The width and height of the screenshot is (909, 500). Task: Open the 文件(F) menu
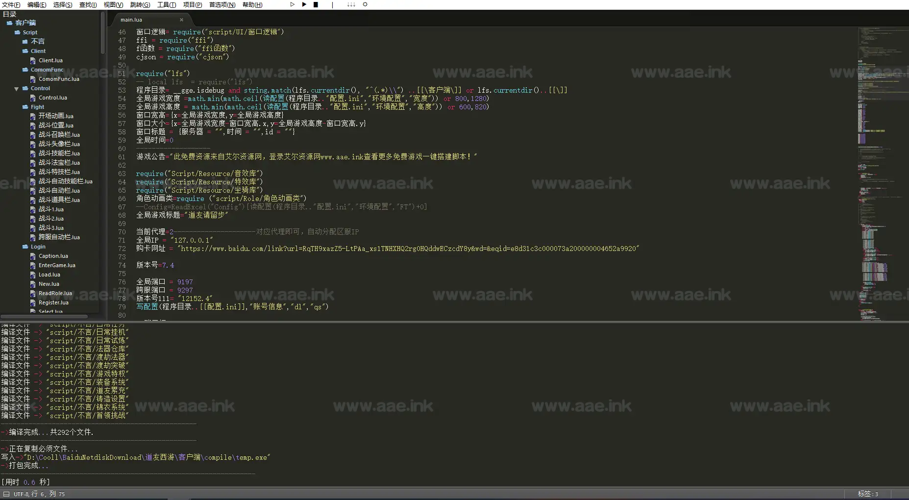pos(11,5)
